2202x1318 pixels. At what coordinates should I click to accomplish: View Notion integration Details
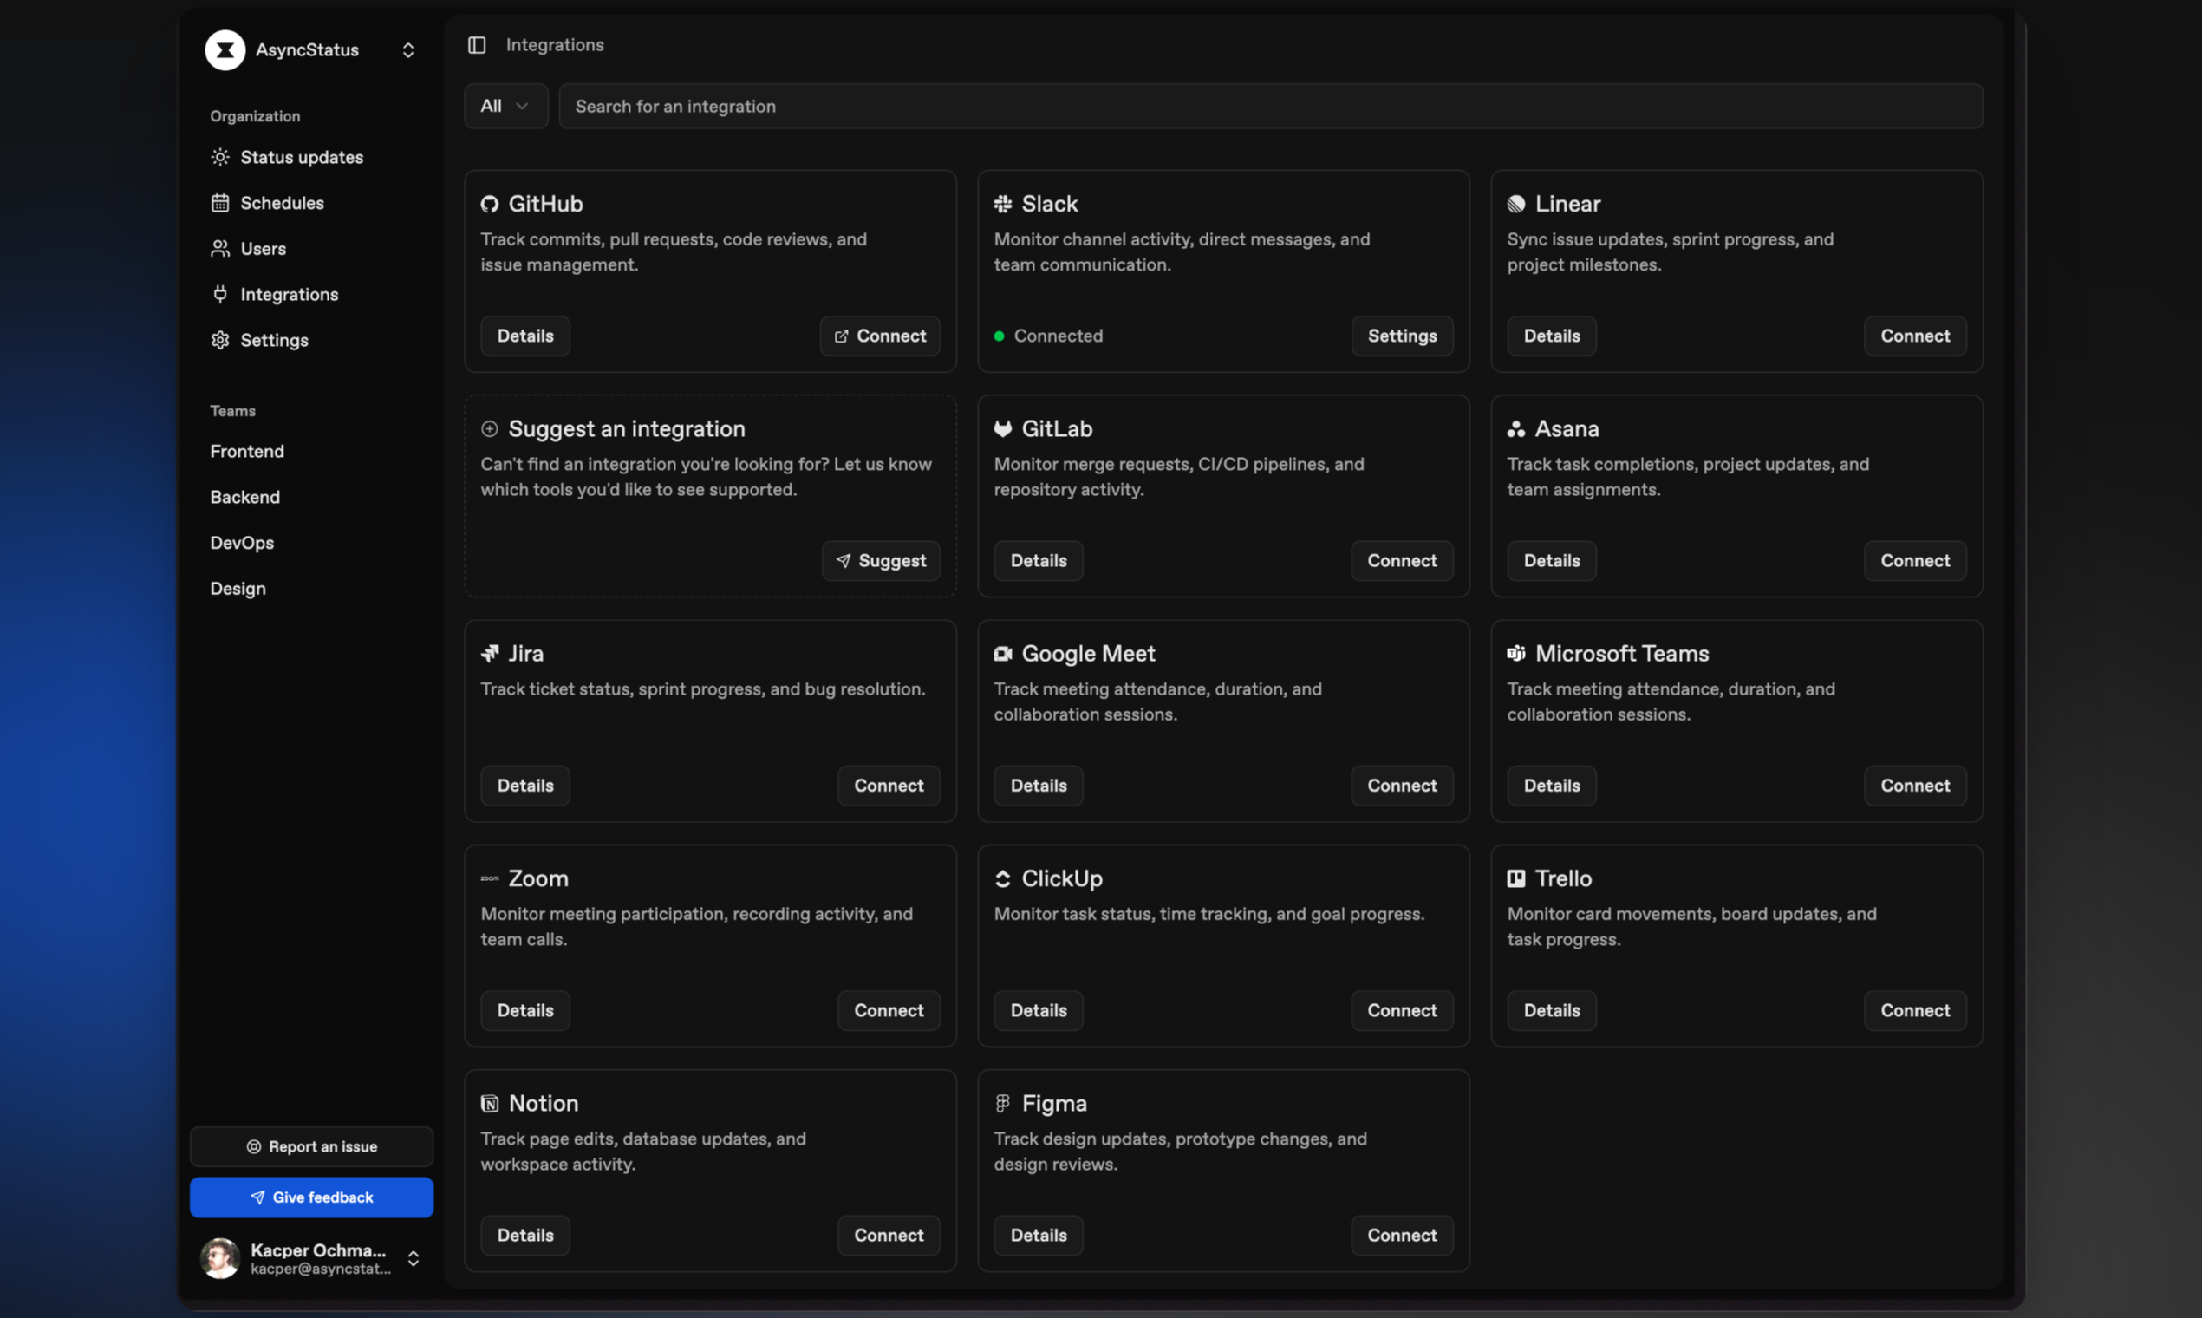point(524,1235)
